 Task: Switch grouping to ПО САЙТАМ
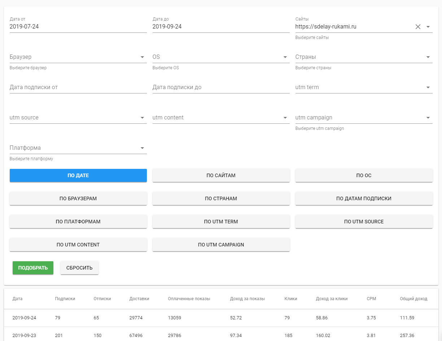click(x=221, y=175)
